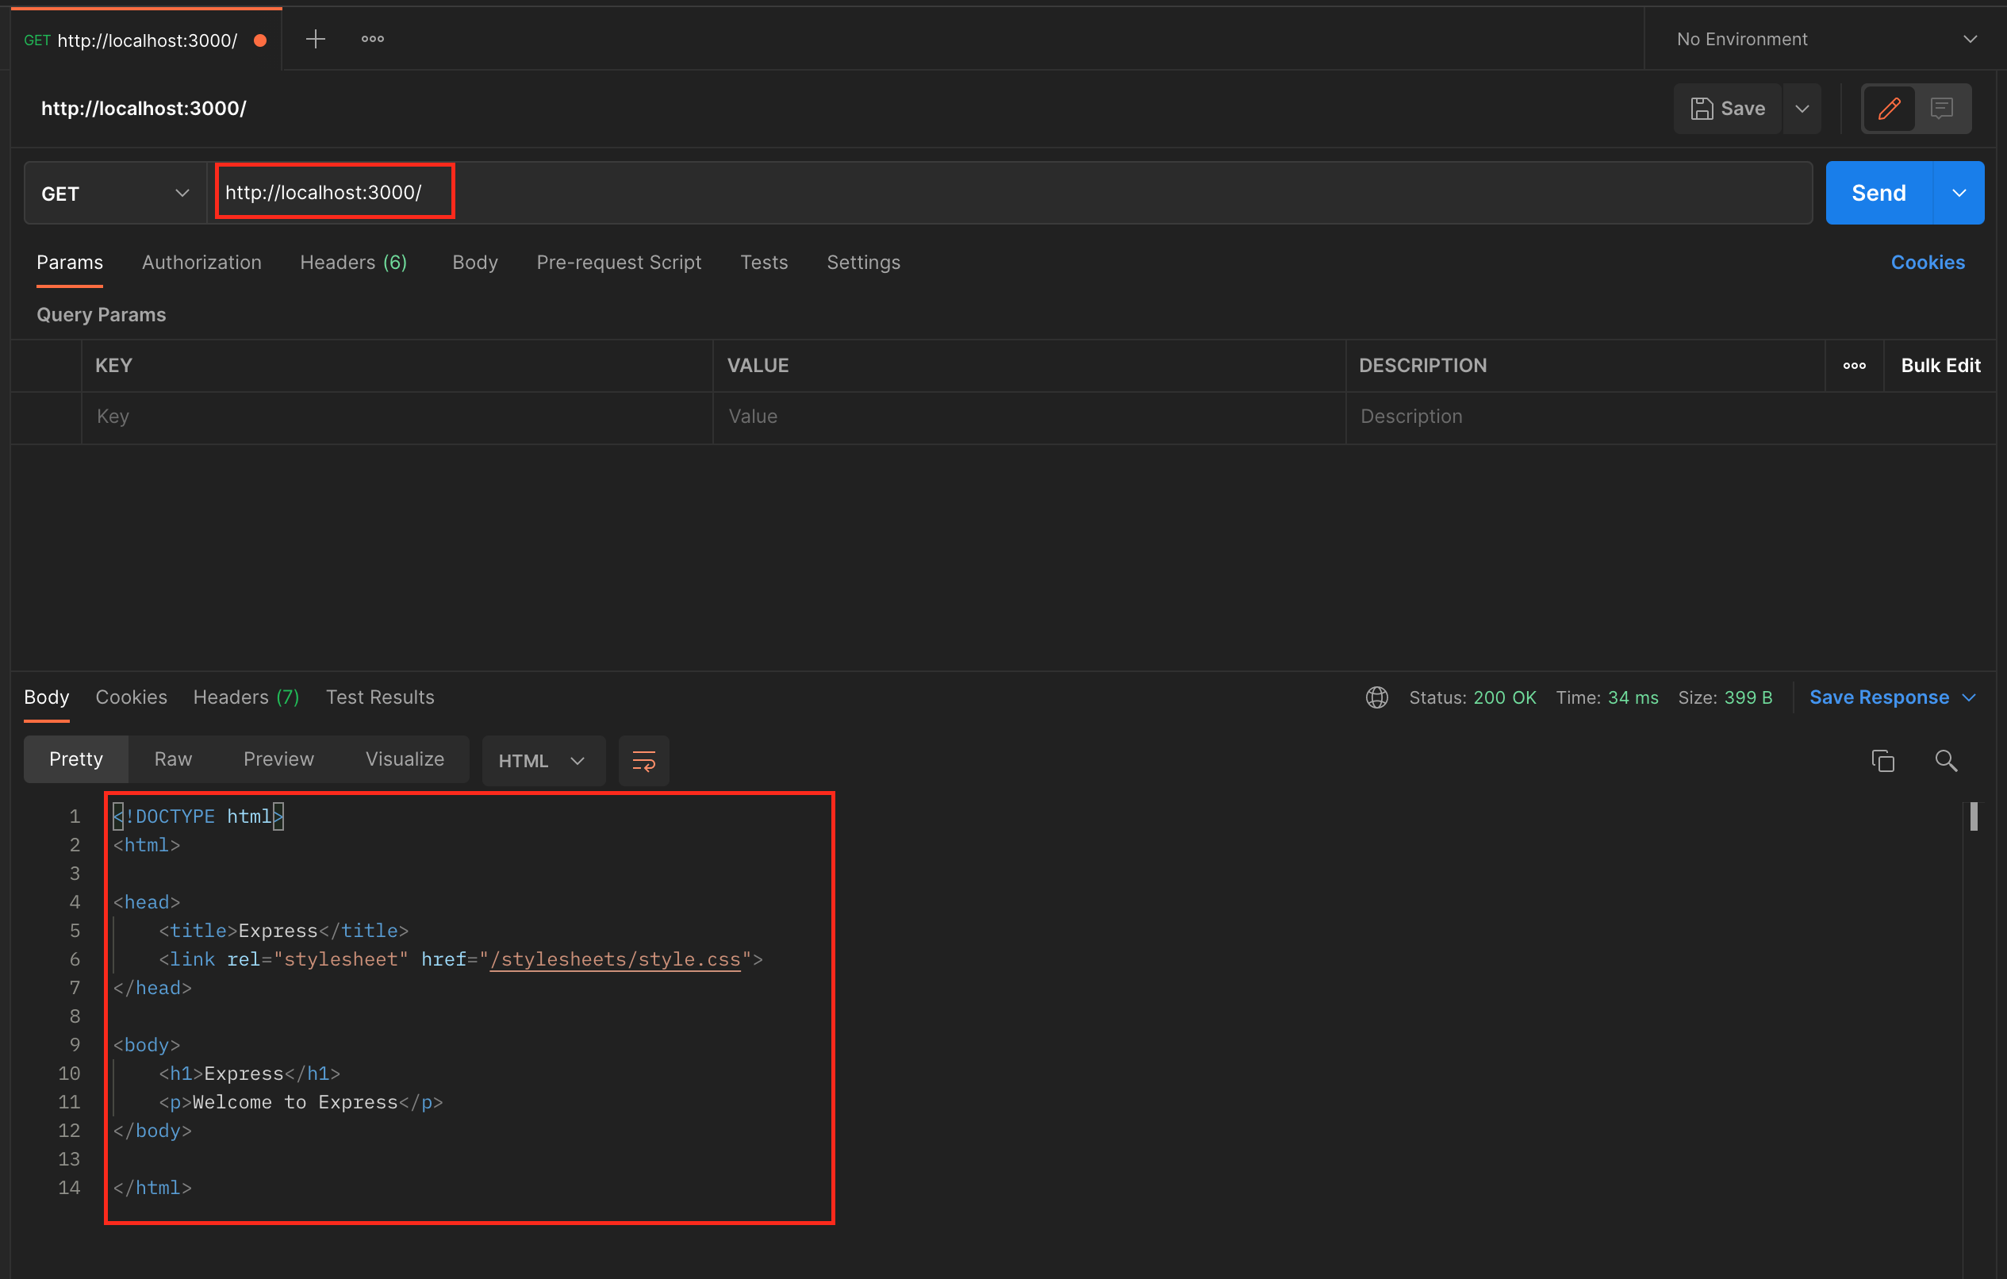Copy the response body with the copy icon

click(1882, 760)
